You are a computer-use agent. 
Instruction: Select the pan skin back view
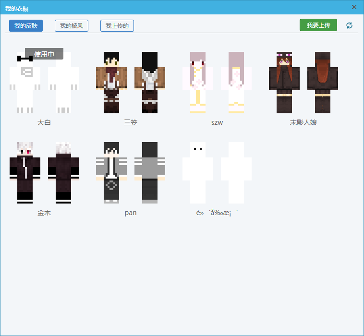(150, 173)
